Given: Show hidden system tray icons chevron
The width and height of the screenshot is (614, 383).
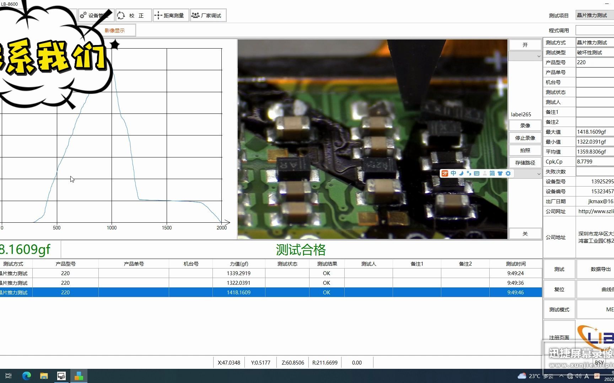Looking at the screenshot, I should click(561, 376).
